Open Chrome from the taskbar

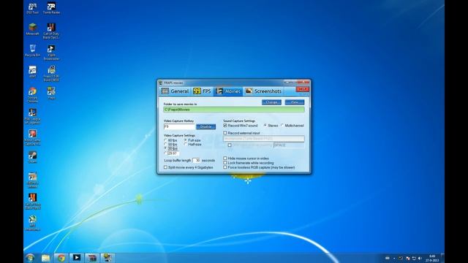pyautogui.click(x=61, y=258)
